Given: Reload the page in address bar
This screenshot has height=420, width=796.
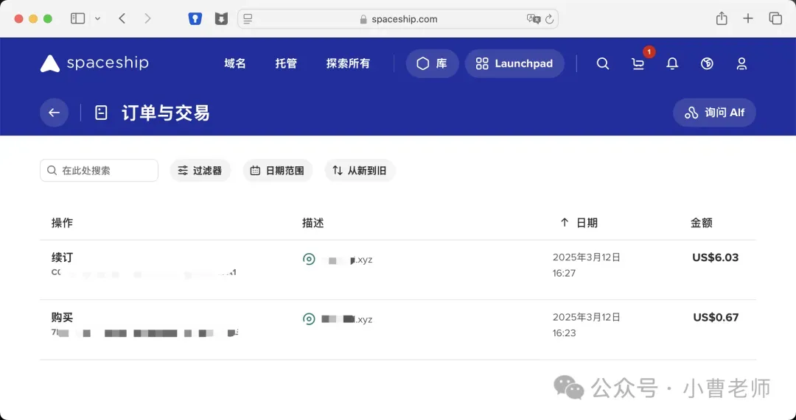Looking at the screenshot, I should [549, 19].
